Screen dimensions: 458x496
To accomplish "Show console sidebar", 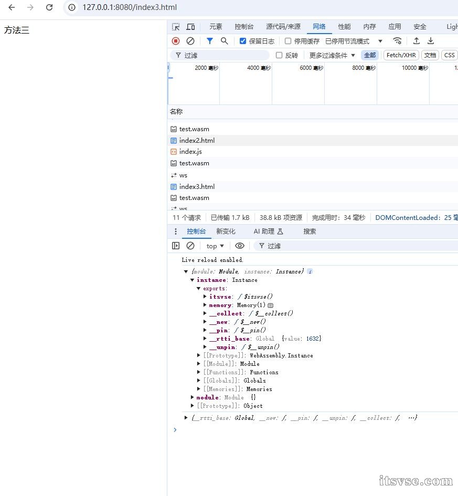I will point(176,246).
